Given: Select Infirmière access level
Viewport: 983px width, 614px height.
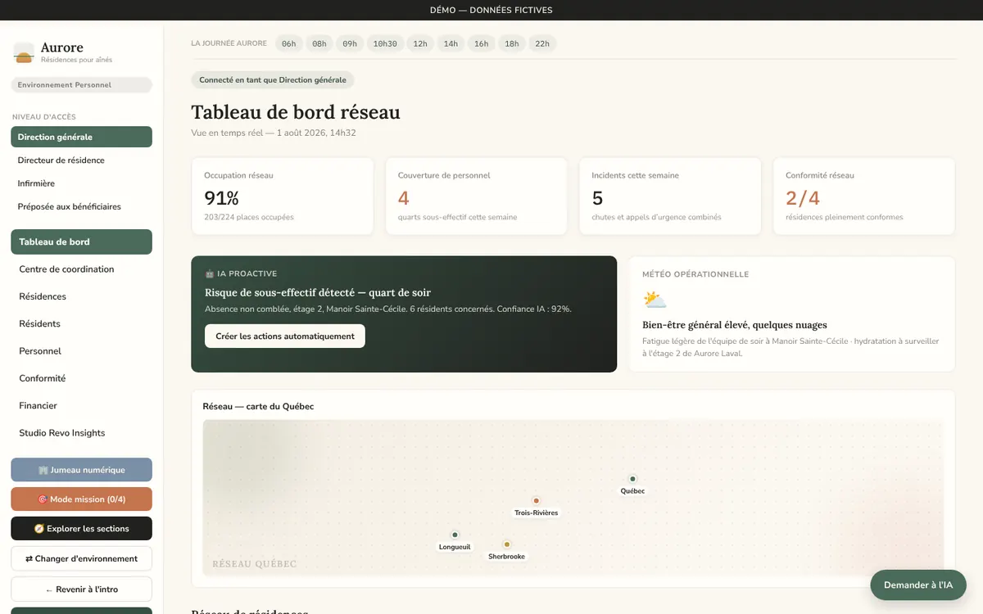Looking at the screenshot, I should [x=81, y=183].
